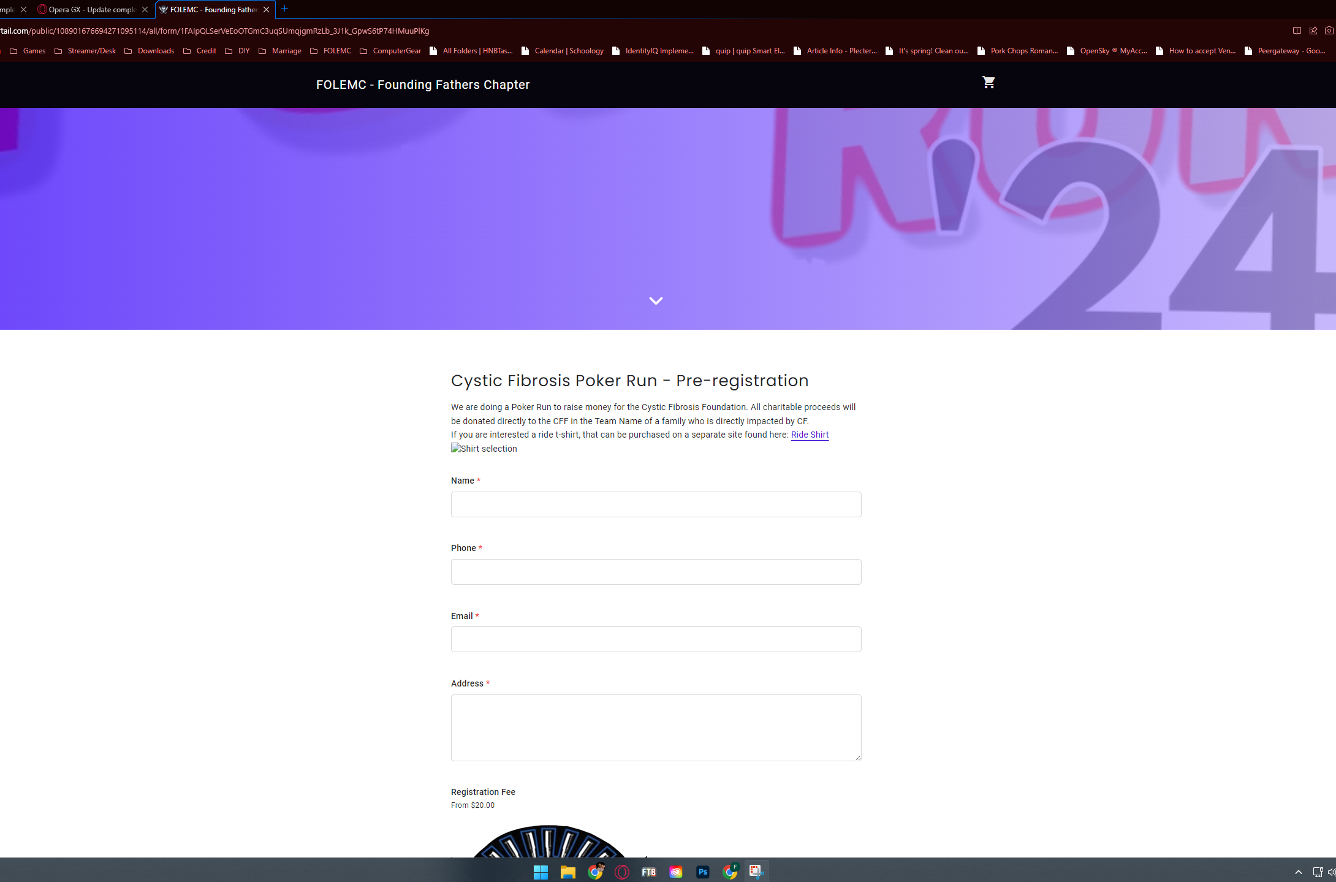This screenshot has height=882, width=1336.
Task: Launch Adobe Creative Cloud from taskbar
Action: coord(676,872)
